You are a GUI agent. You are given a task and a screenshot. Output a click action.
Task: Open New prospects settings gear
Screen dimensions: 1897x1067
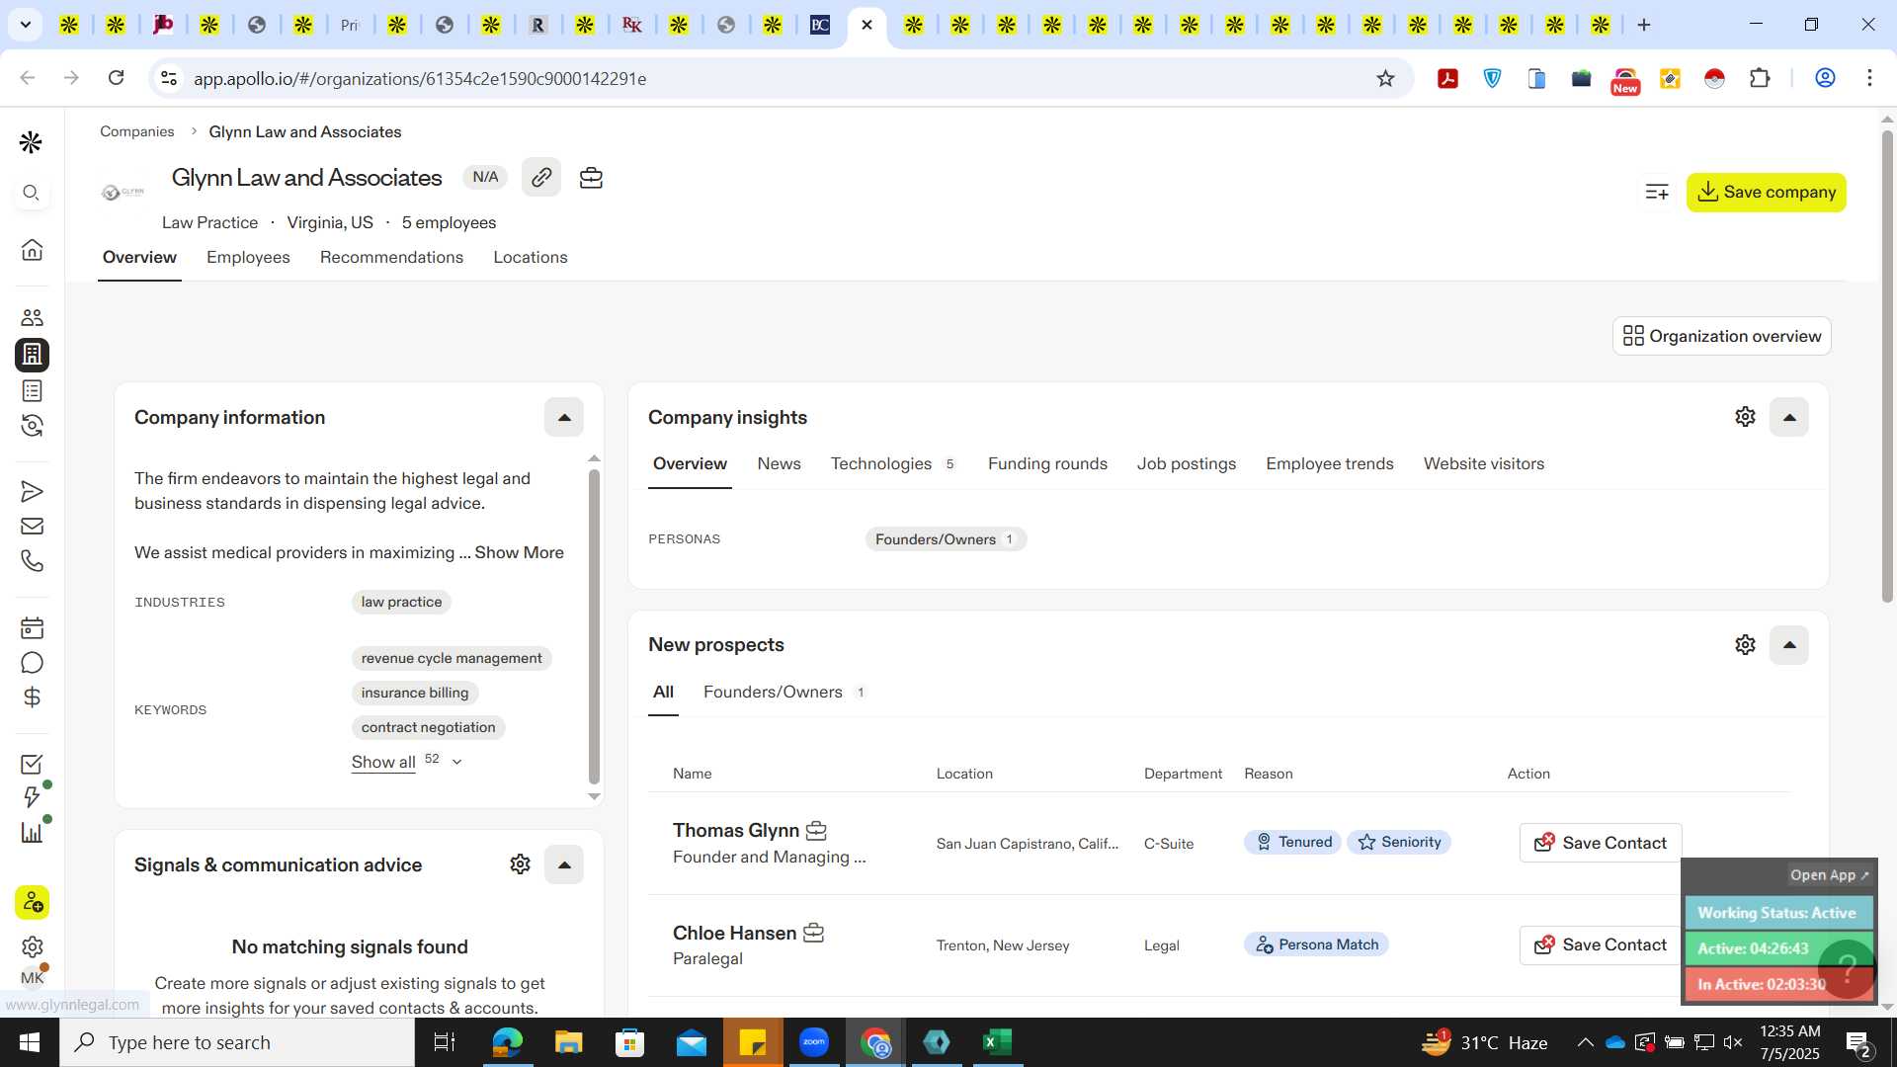(x=1745, y=645)
